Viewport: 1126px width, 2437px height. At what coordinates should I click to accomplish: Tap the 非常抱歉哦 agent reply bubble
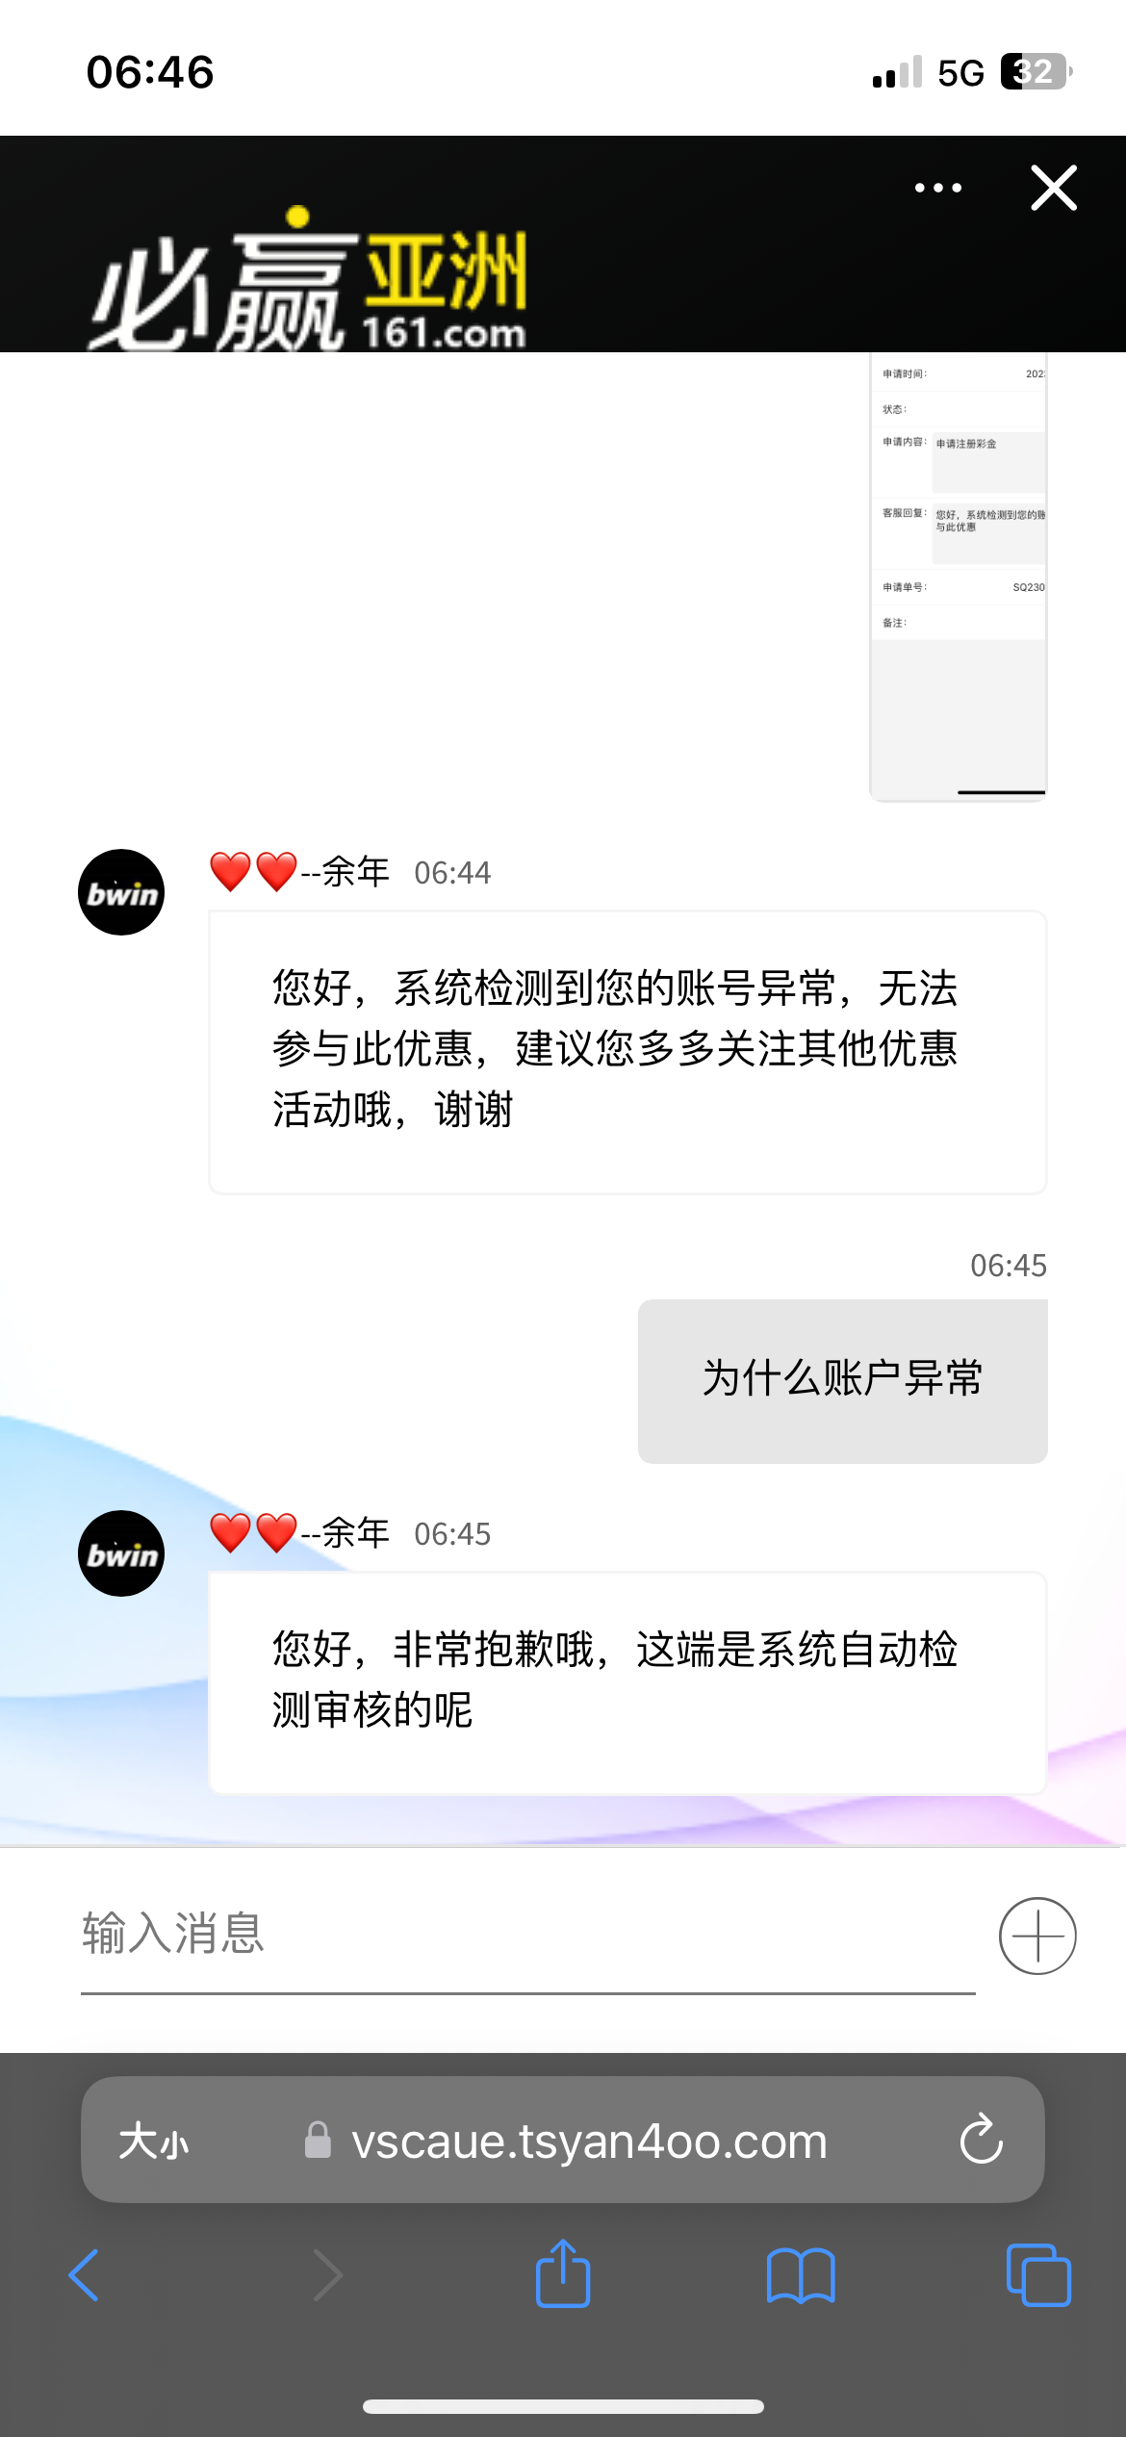click(x=627, y=1682)
